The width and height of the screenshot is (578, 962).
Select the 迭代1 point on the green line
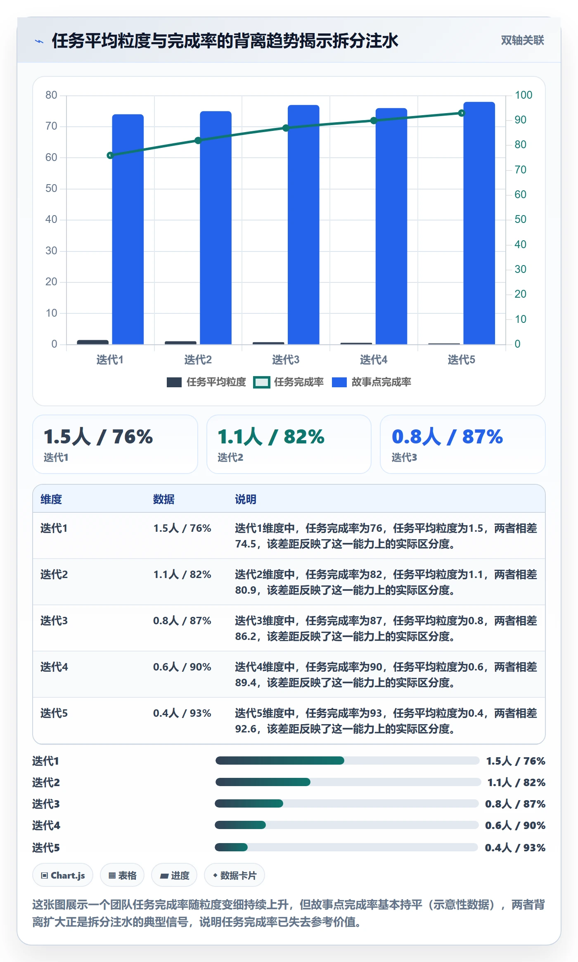coord(110,155)
